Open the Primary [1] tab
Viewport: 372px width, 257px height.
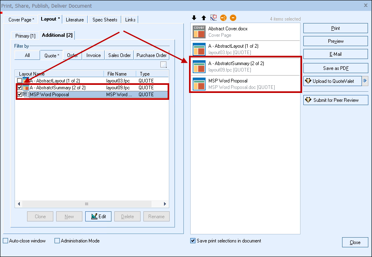click(25, 36)
